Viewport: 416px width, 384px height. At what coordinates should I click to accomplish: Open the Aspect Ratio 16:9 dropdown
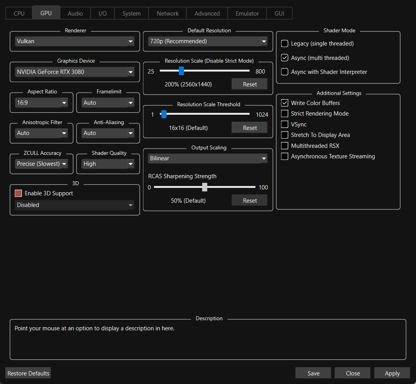click(x=42, y=103)
